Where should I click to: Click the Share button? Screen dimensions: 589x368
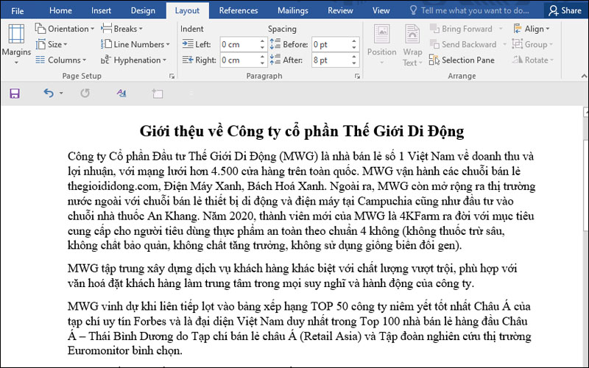pos(565,10)
